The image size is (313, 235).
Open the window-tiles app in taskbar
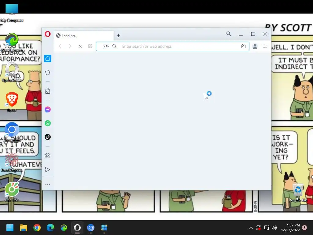[104, 228]
